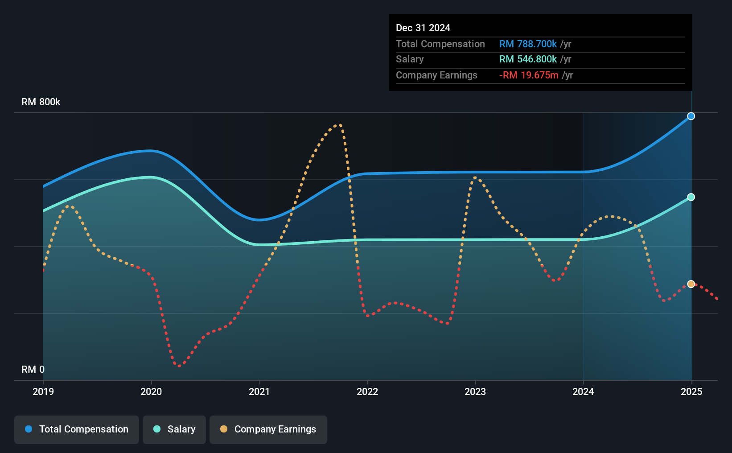
Task: Click the 2024 x-axis label
Action: [583, 391]
